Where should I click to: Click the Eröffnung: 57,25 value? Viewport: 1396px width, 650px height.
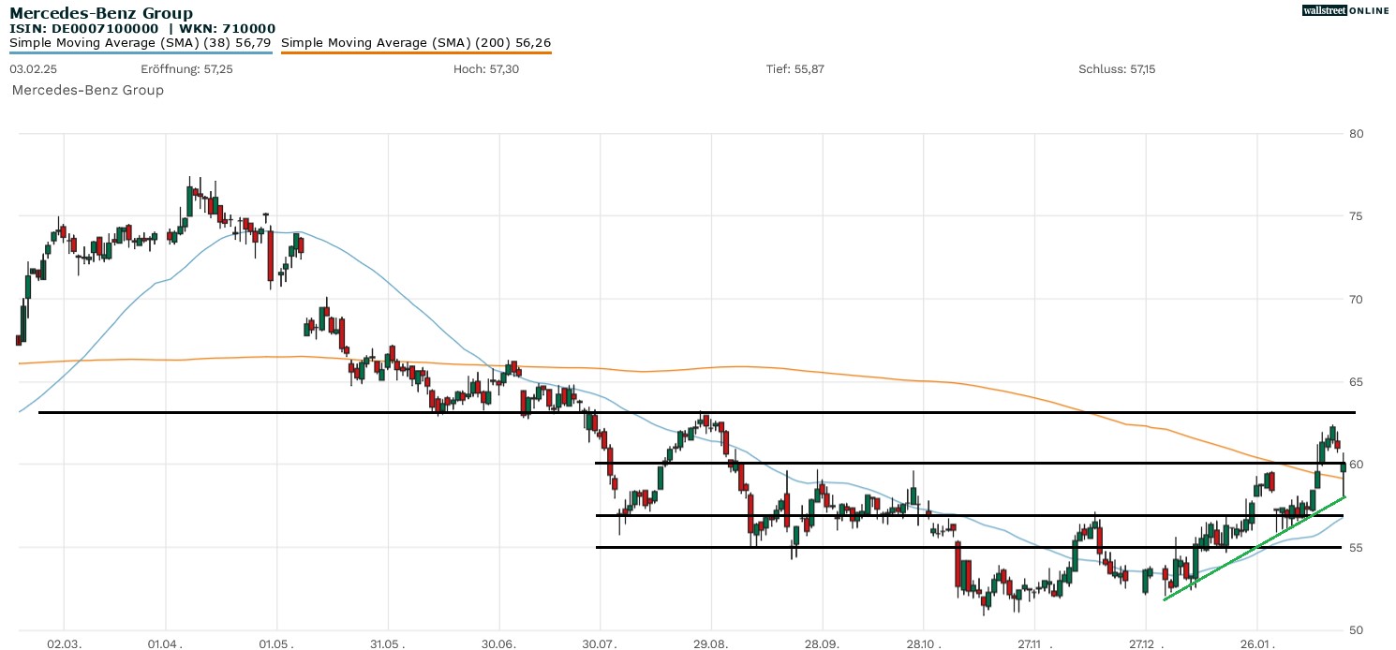click(186, 69)
